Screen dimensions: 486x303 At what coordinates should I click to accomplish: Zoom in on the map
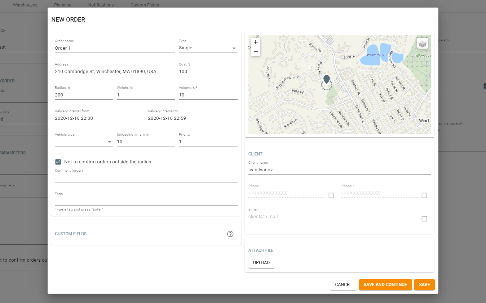(x=256, y=42)
